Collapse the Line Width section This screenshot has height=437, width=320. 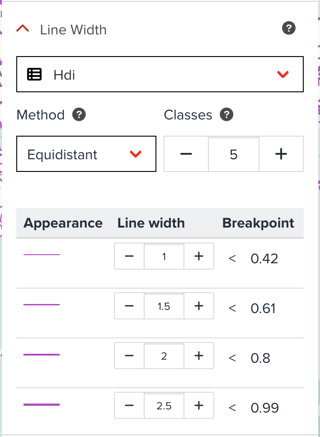[22, 28]
